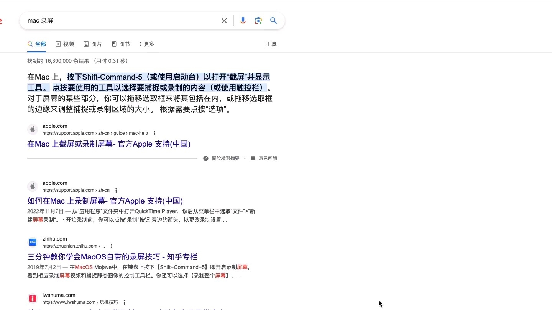Image resolution: width=552 pixels, height=310 pixels.
Task: Open the options menu next to support.apple.com › zh-cn
Action: 116,190
